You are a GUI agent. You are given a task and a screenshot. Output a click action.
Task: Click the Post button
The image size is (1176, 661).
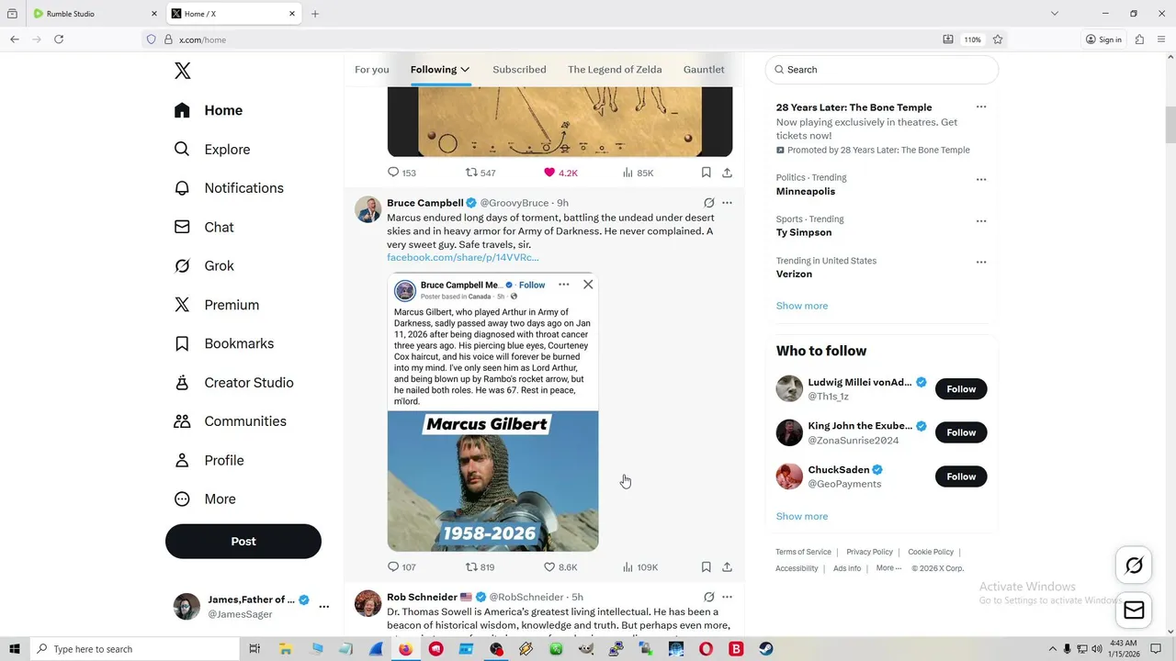tap(243, 542)
